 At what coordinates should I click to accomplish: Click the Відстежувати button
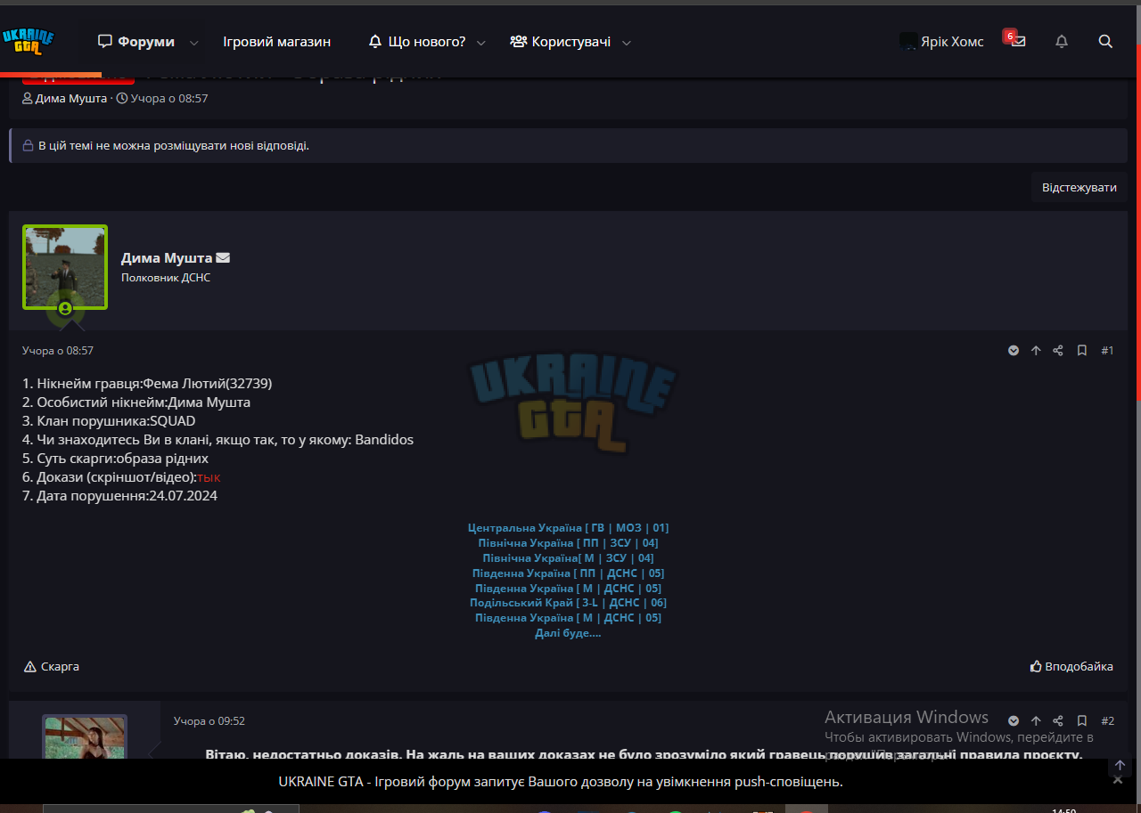pyautogui.click(x=1079, y=188)
